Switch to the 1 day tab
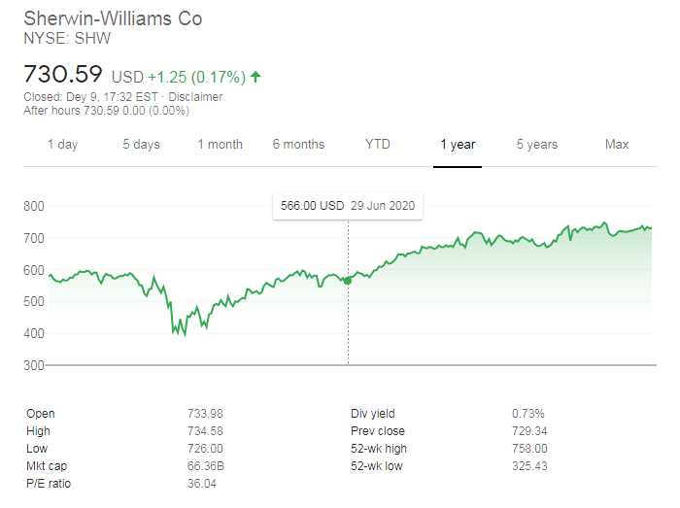This screenshot has width=680, height=508. (63, 145)
